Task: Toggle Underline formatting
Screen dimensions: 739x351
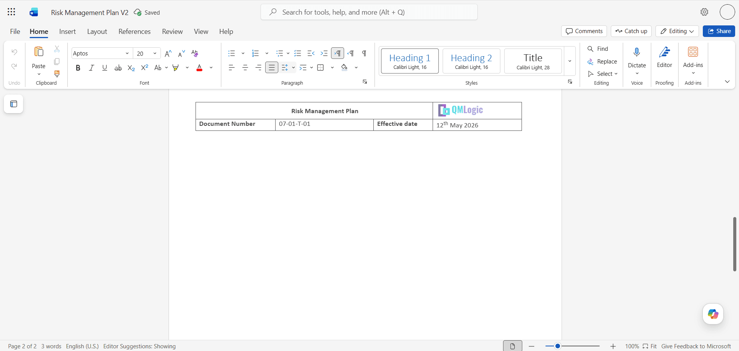Action: coord(105,68)
